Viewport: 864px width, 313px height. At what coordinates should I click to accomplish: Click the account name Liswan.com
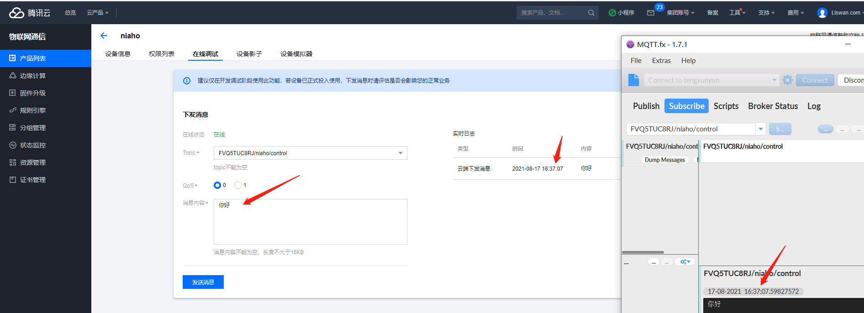[x=846, y=13]
